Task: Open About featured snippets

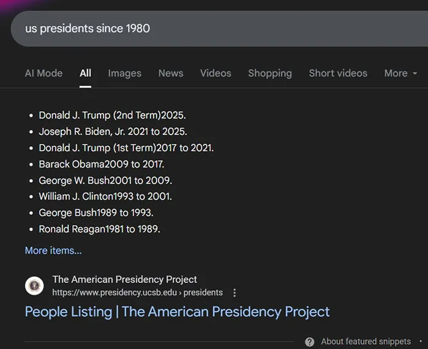Action: click(x=366, y=342)
